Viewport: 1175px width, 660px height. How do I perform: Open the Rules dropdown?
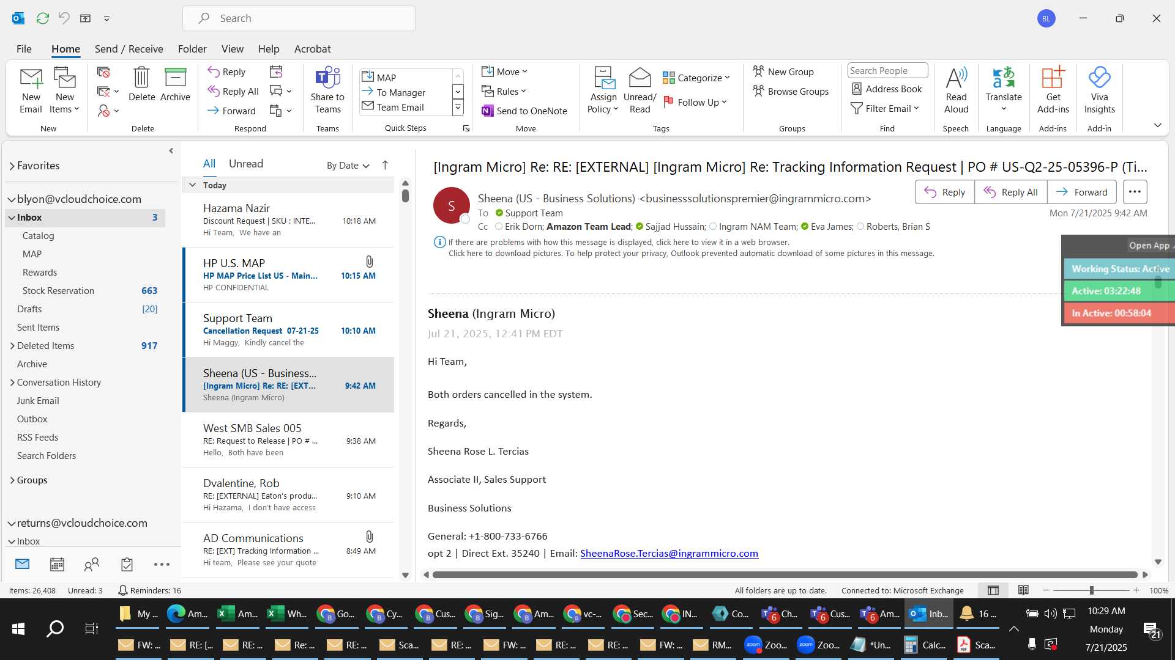(504, 91)
